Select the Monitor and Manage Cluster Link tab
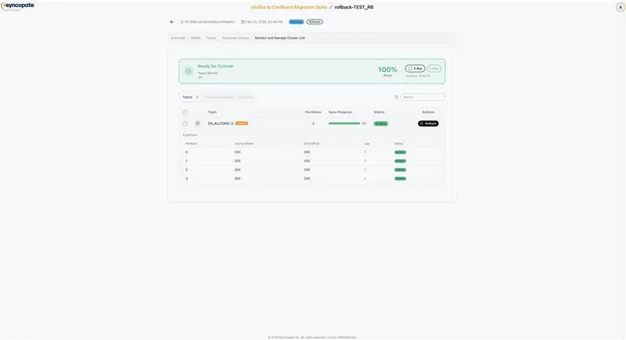The height and width of the screenshot is (340, 626). [x=279, y=38]
